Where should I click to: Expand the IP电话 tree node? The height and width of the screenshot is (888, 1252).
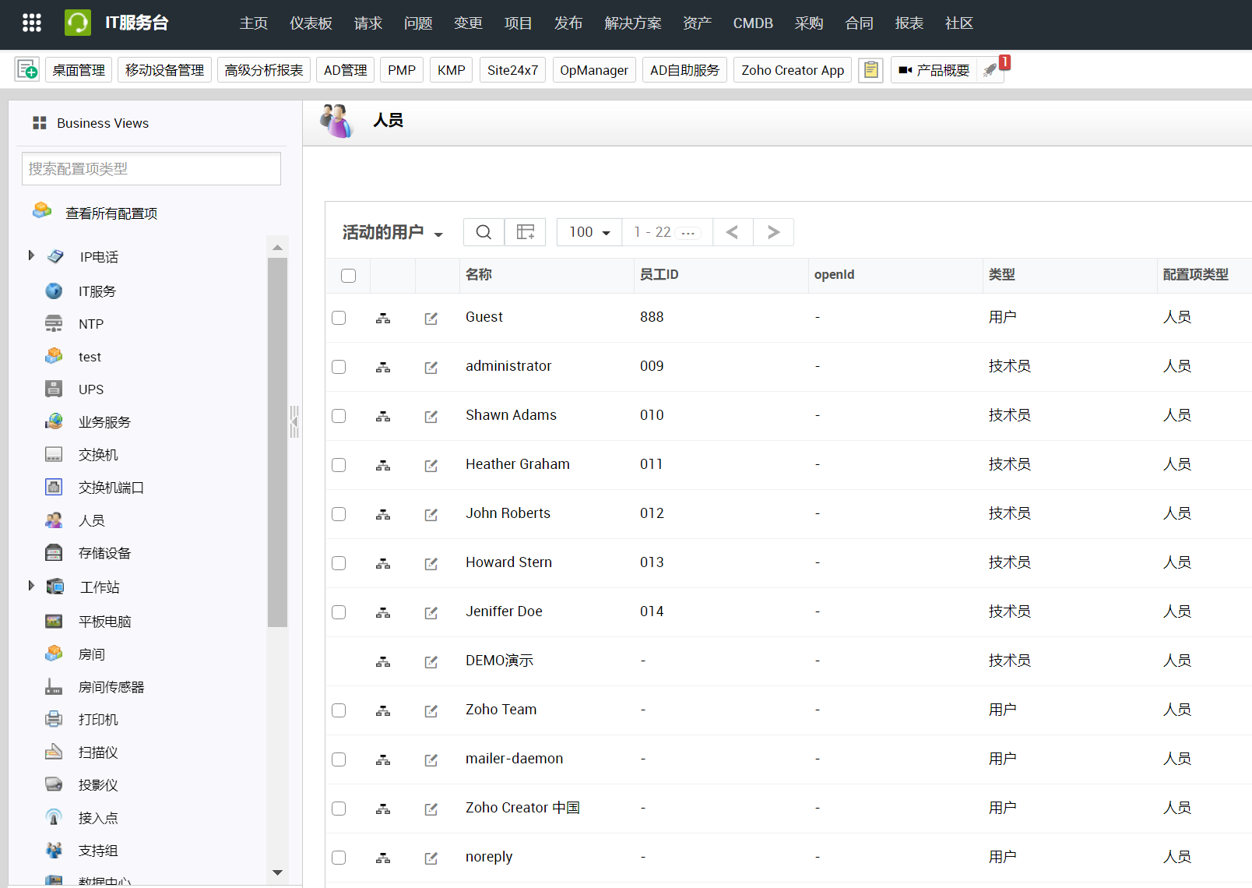click(x=31, y=255)
